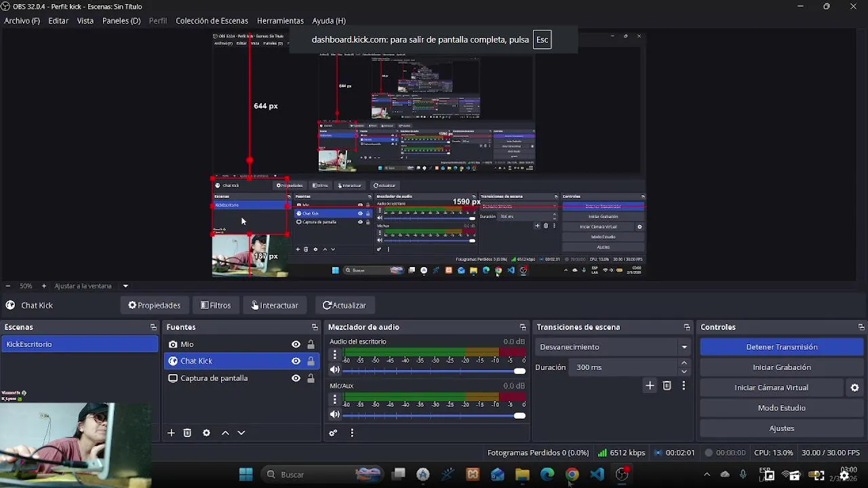Open the Ayuda menu
Image resolution: width=868 pixels, height=488 pixels.
pos(329,21)
